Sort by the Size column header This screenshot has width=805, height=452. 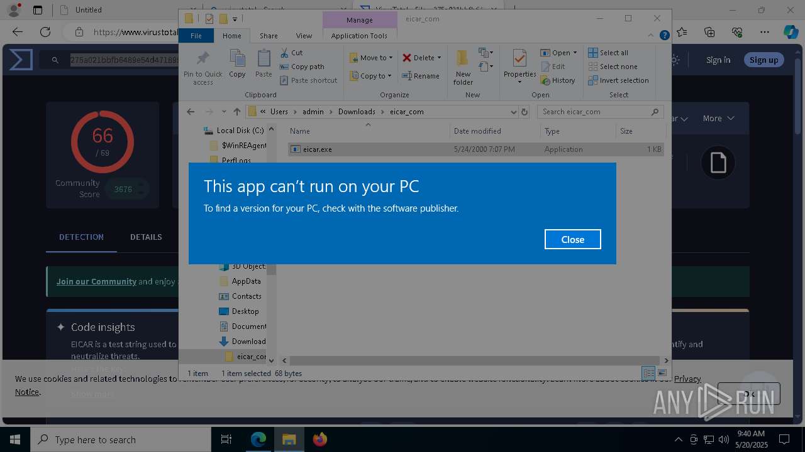tap(640, 131)
